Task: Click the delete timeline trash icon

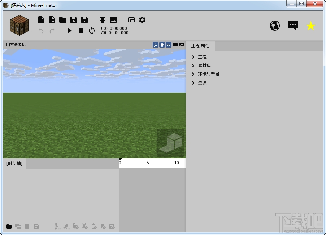Action: pos(27,226)
